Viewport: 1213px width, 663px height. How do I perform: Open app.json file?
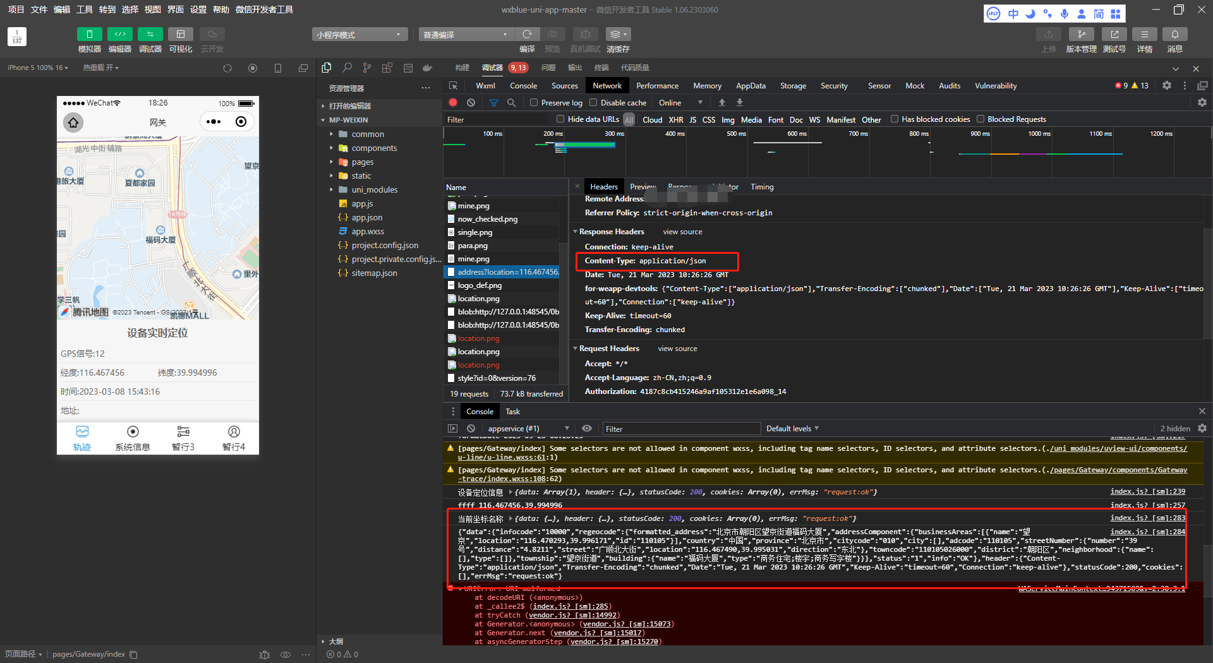pos(366,217)
